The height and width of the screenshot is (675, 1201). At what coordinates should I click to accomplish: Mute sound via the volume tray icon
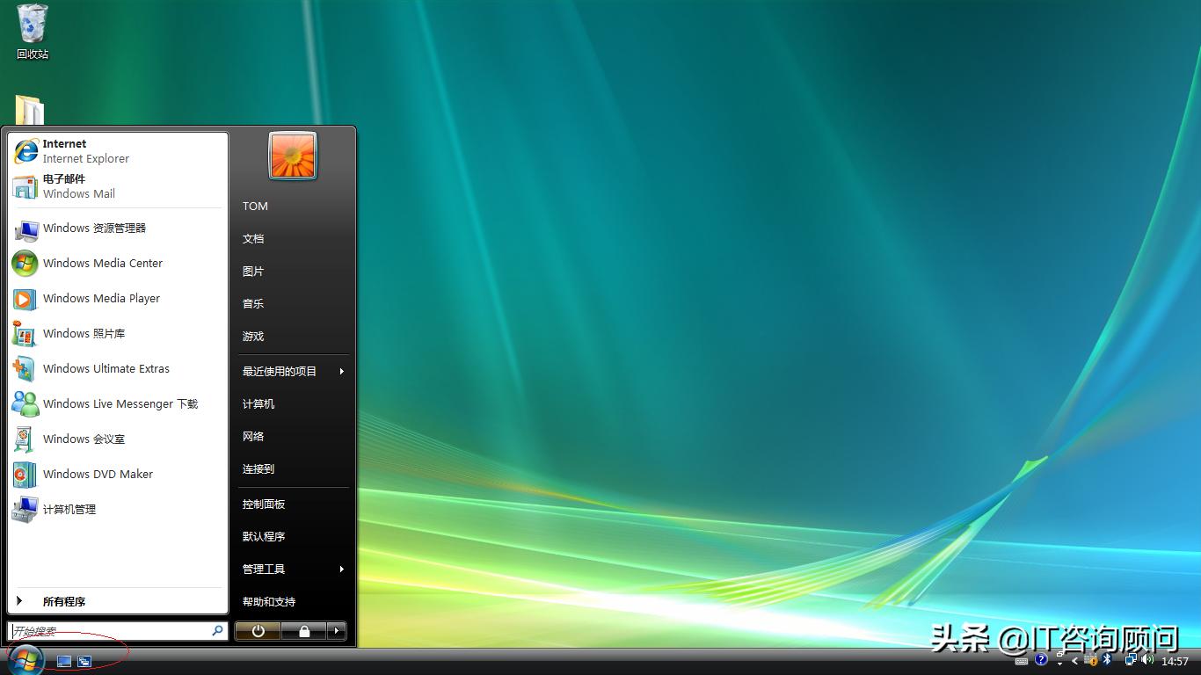[1149, 660]
